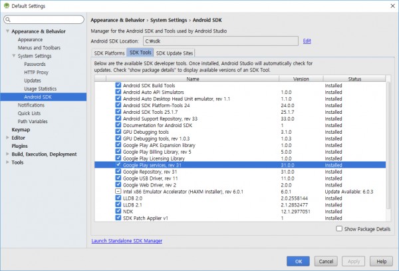The width and height of the screenshot is (399, 271).
Task: Sort by Name column header
Action: click(x=192, y=79)
